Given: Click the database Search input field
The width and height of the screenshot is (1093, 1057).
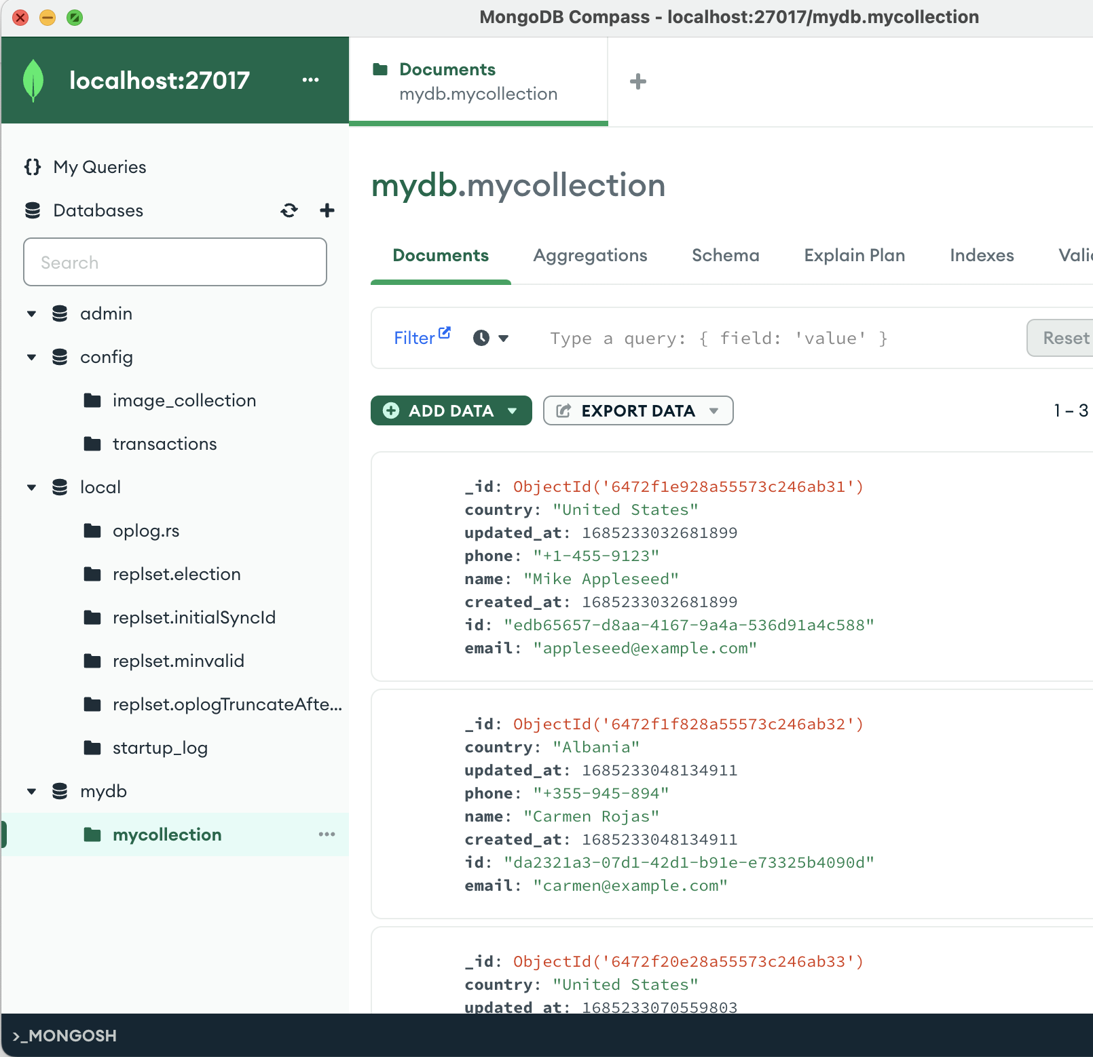Looking at the screenshot, I should click(175, 262).
